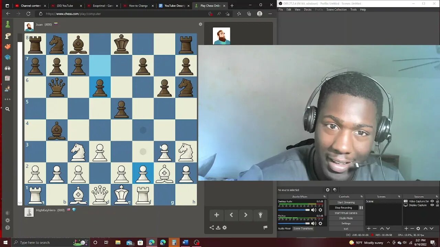This screenshot has height=247, width=440.
Task: Open the Chess.com home pawn logo
Action: pos(8,24)
